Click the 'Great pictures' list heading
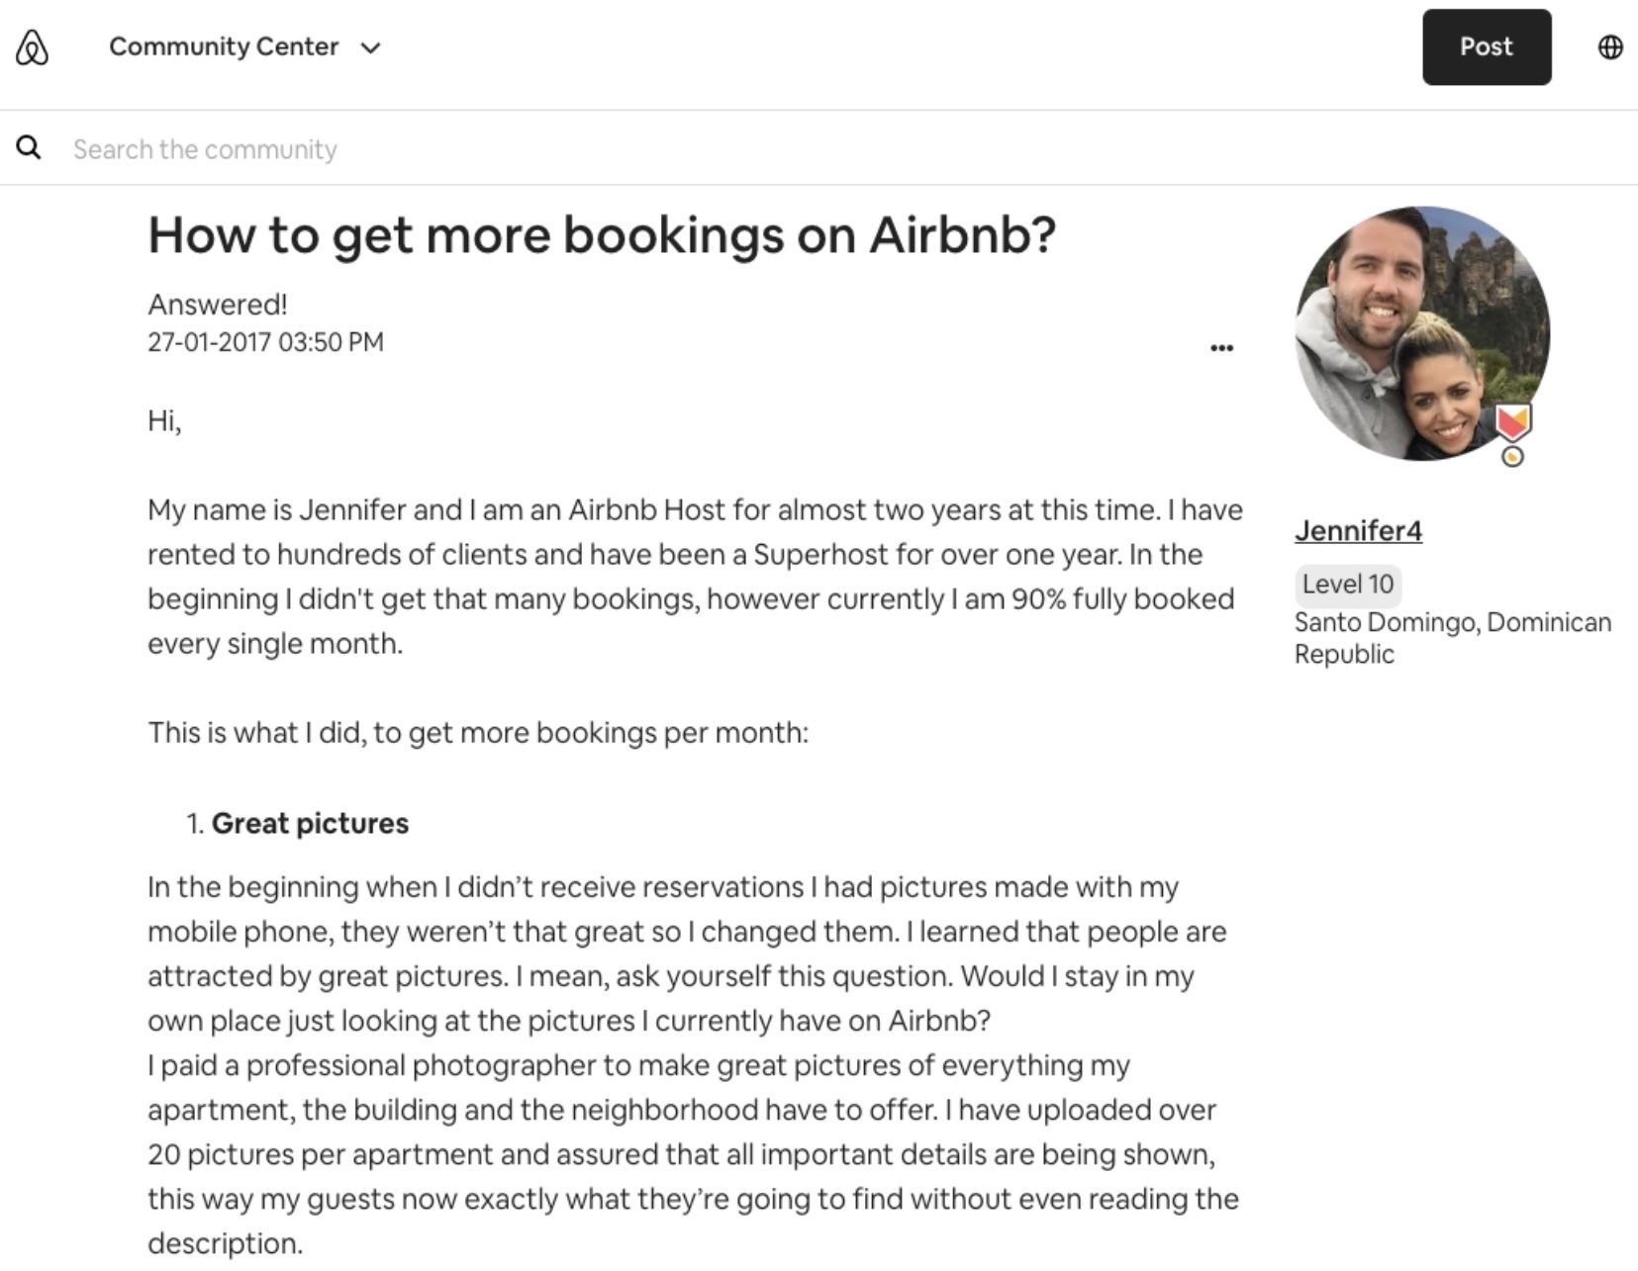1638x1271 pixels. click(310, 823)
